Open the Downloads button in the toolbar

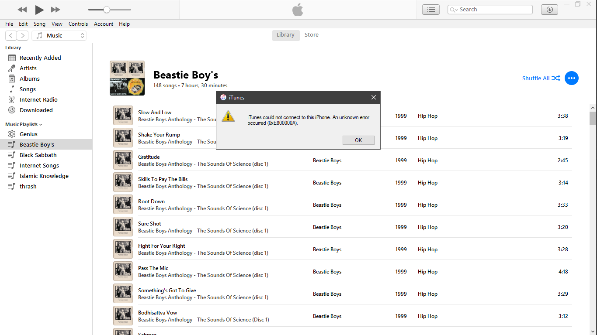(x=549, y=10)
